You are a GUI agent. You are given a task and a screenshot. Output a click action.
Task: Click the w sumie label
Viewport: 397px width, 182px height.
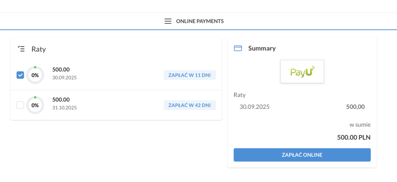pos(360,125)
